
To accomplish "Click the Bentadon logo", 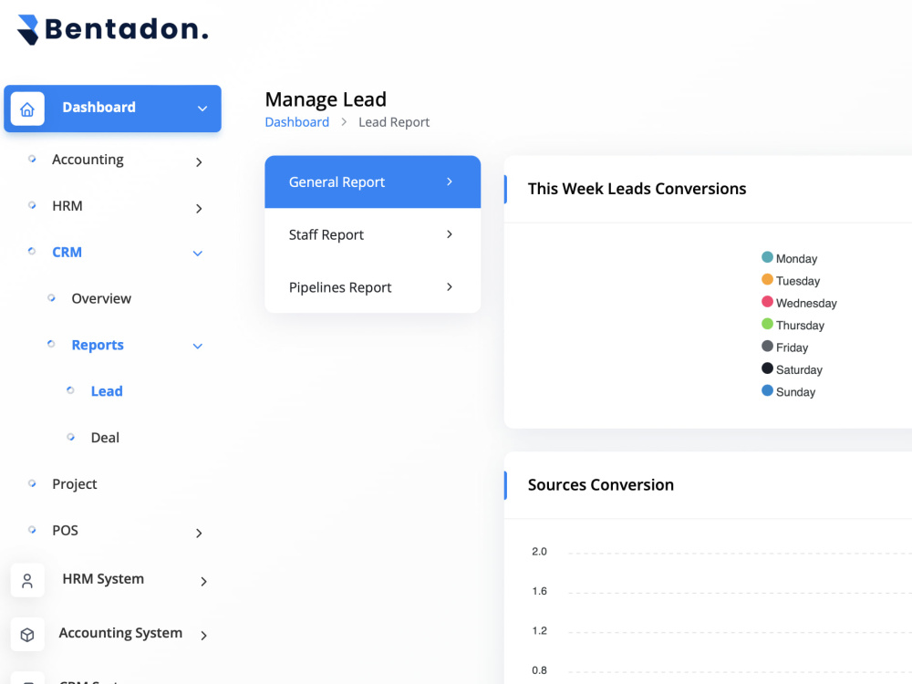I will coord(112,30).
